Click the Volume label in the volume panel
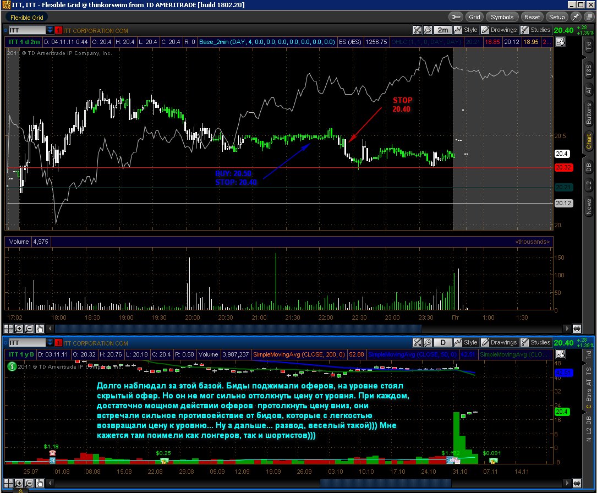Viewport: 597px width, 493px height. coord(19,242)
